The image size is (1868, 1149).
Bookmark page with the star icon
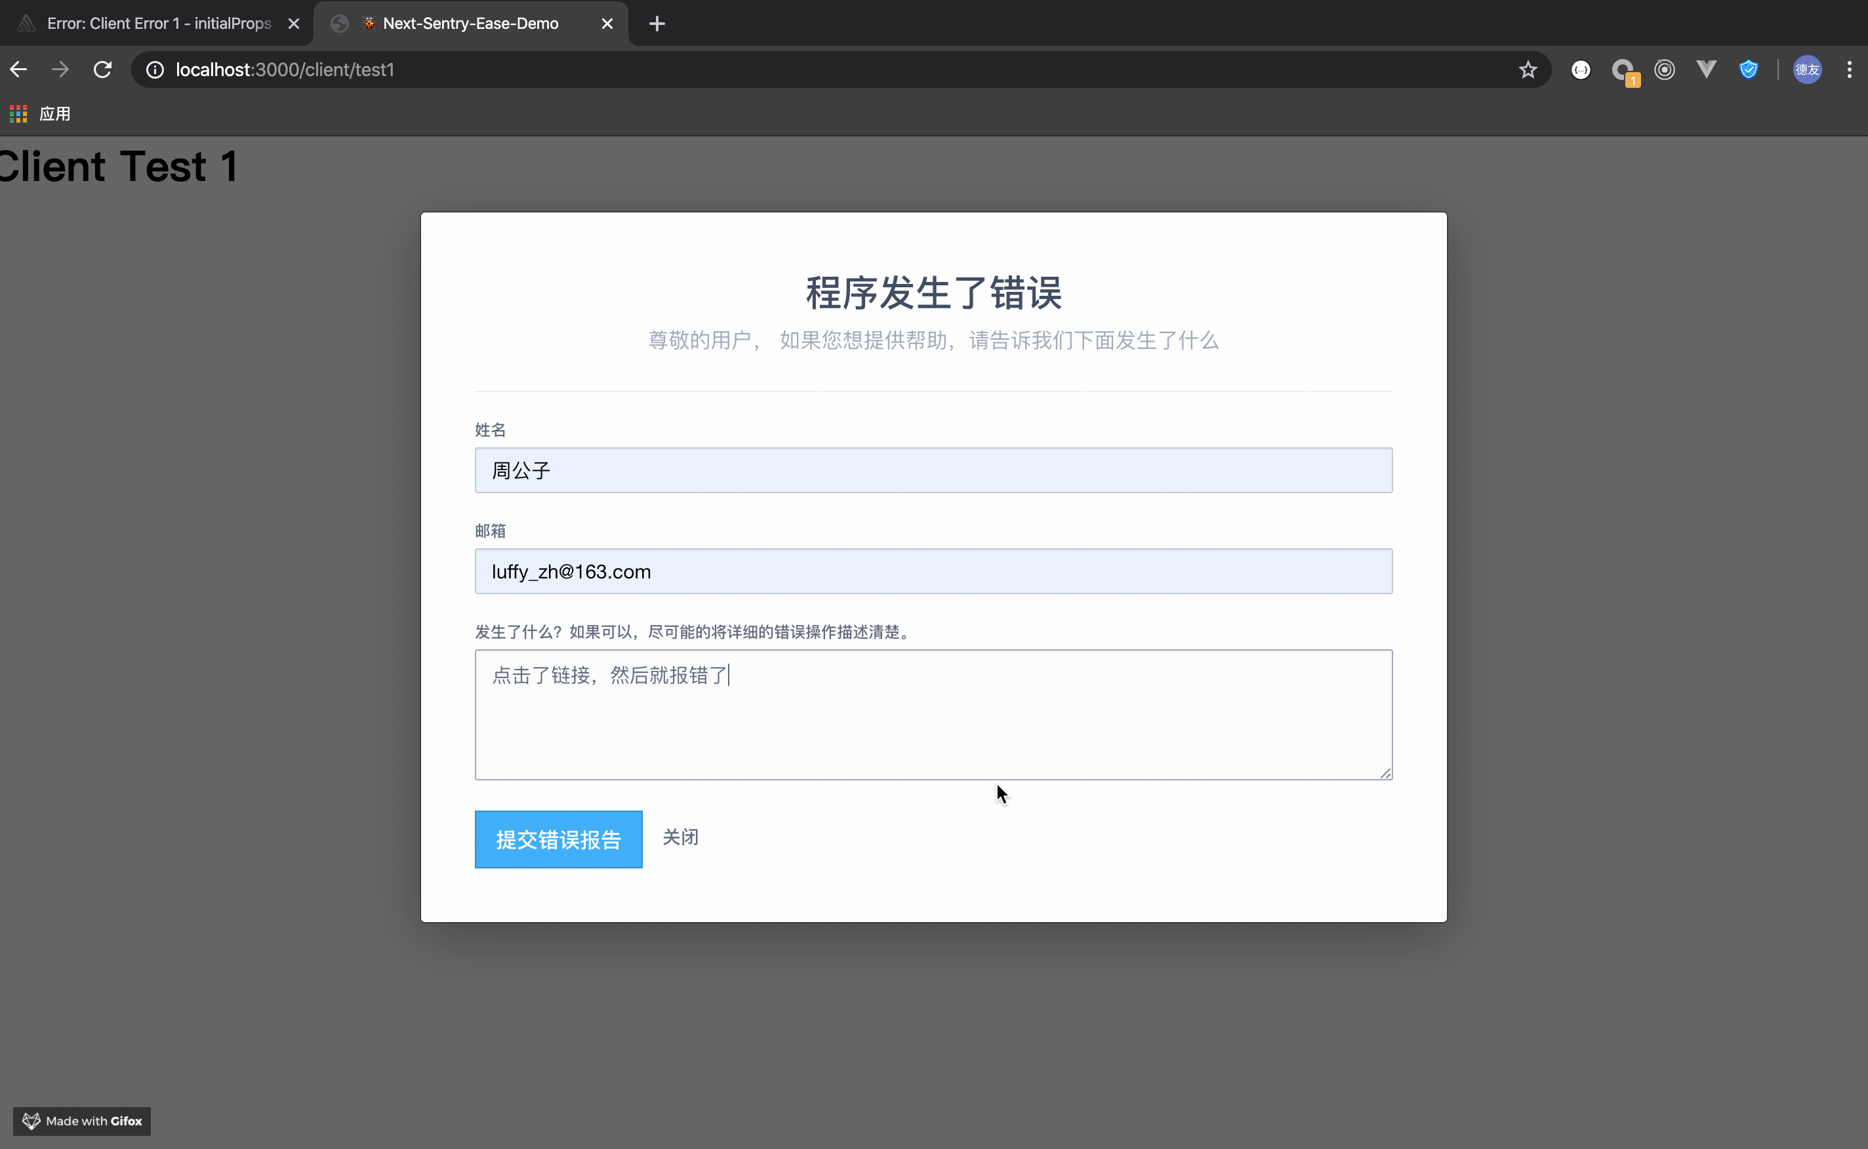[x=1528, y=70]
